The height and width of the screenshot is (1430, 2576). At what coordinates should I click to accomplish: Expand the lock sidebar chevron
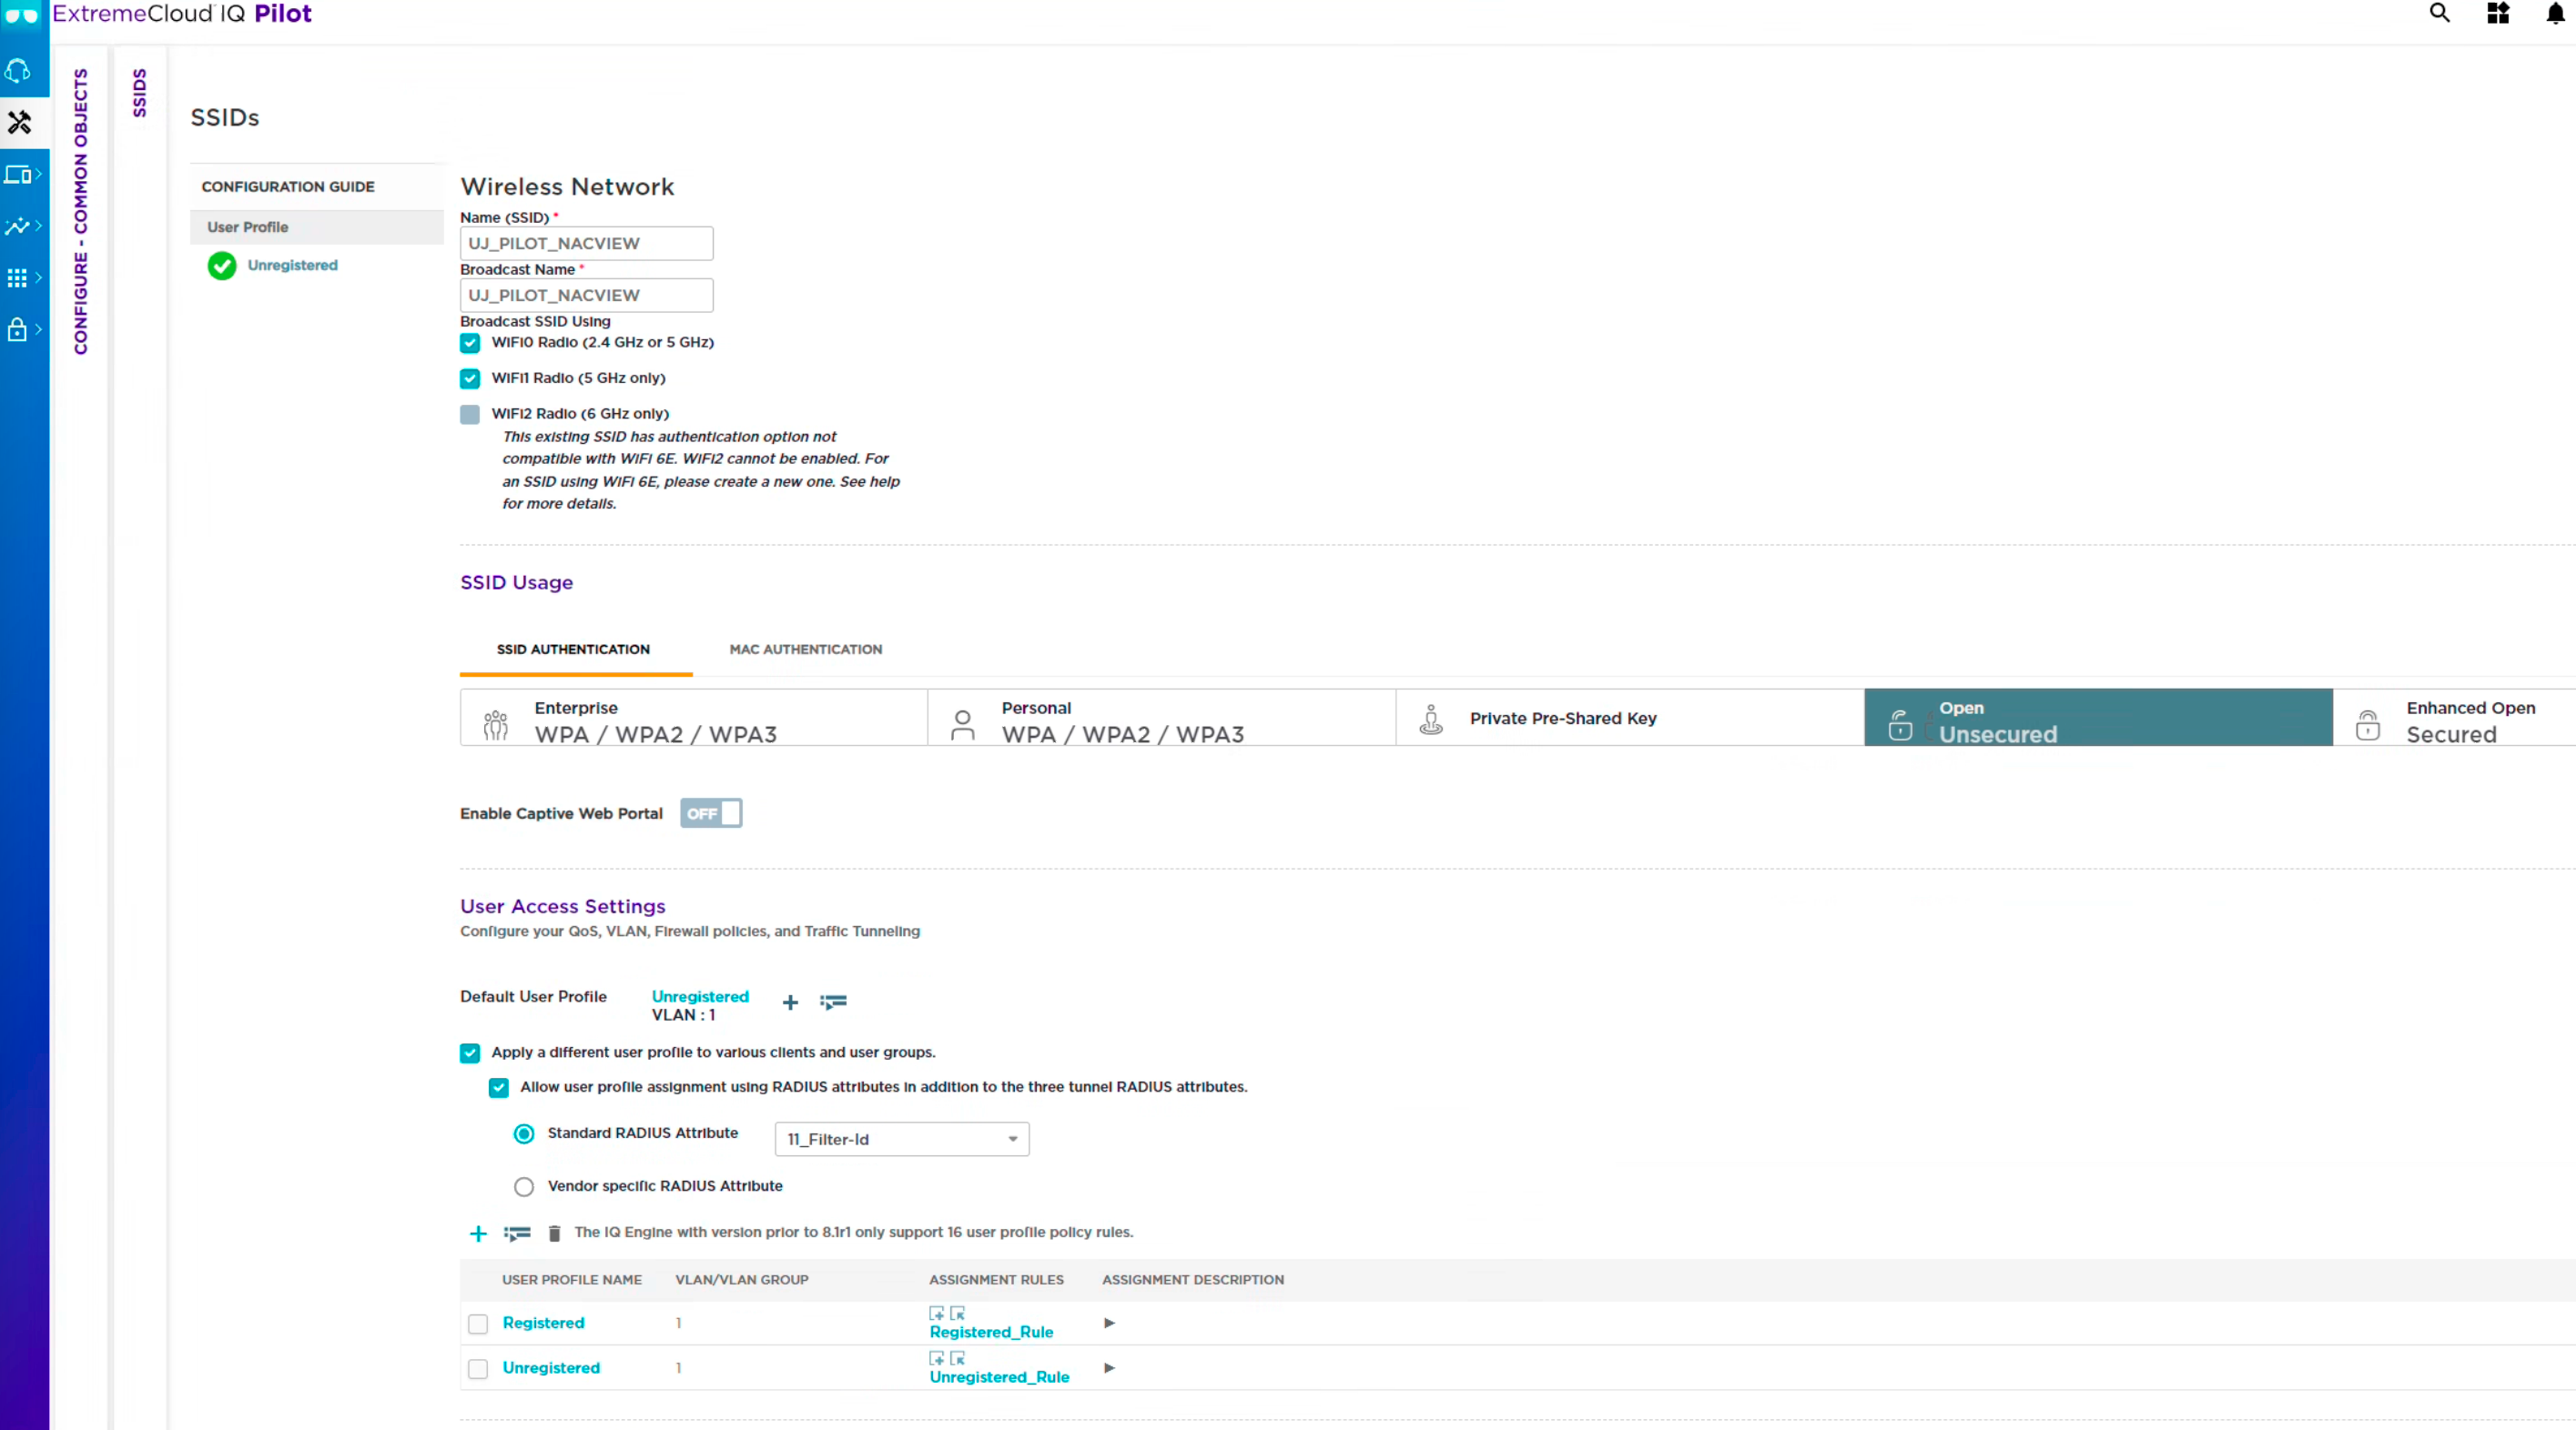point(39,328)
